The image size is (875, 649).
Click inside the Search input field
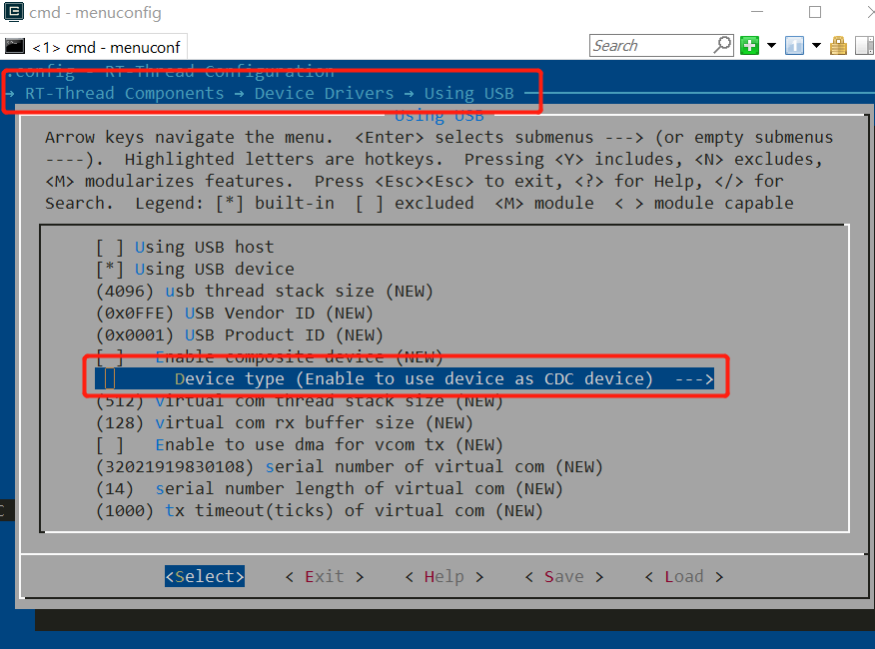click(x=649, y=45)
